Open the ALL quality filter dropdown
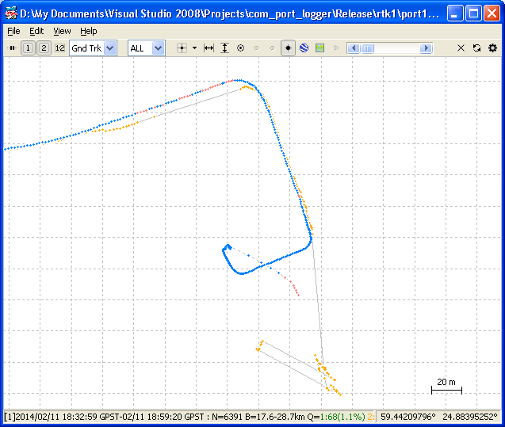This screenshot has width=505, height=427. [x=158, y=48]
